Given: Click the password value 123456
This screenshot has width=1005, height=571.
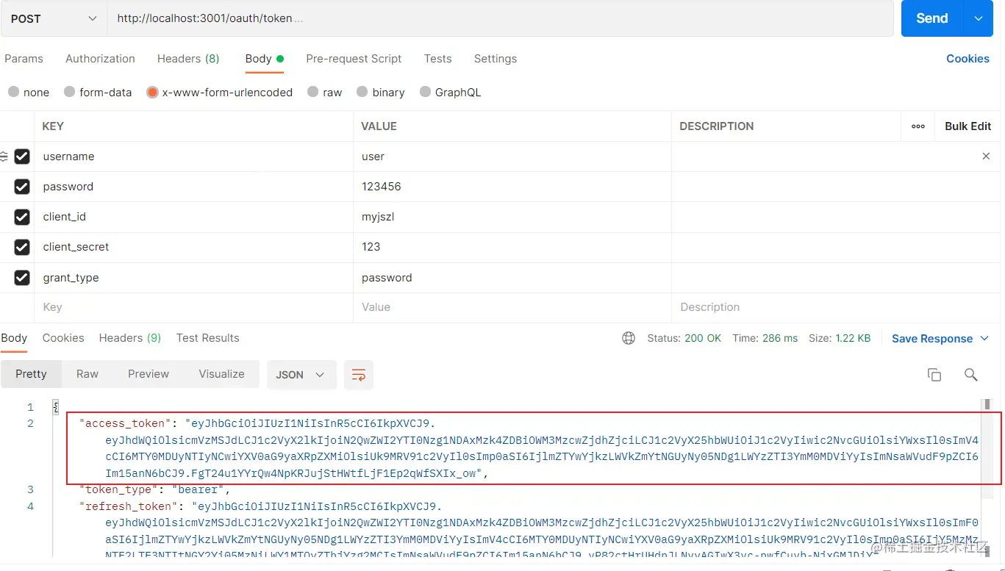Looking at the screenshot, I should [x=512, y=187].
